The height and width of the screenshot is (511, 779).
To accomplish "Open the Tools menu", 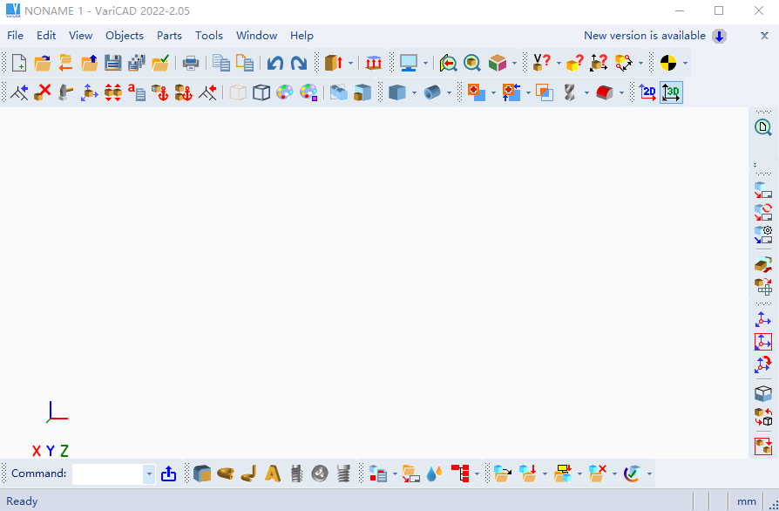I will (x=209, y=36).
